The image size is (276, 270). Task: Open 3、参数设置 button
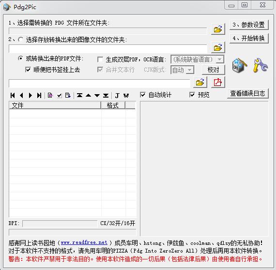[x=249, y=25]
